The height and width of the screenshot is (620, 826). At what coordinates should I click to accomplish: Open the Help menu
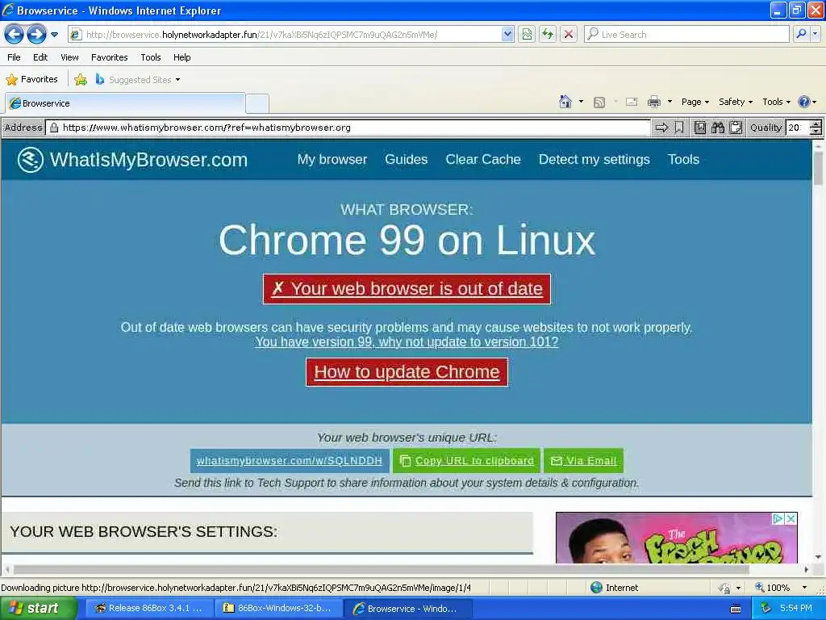click(181, 57)
